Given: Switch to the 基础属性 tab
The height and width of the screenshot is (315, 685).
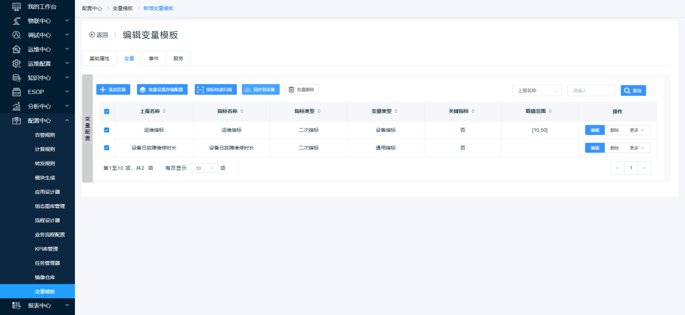Looking at the screenshot, I should (99, 58).
